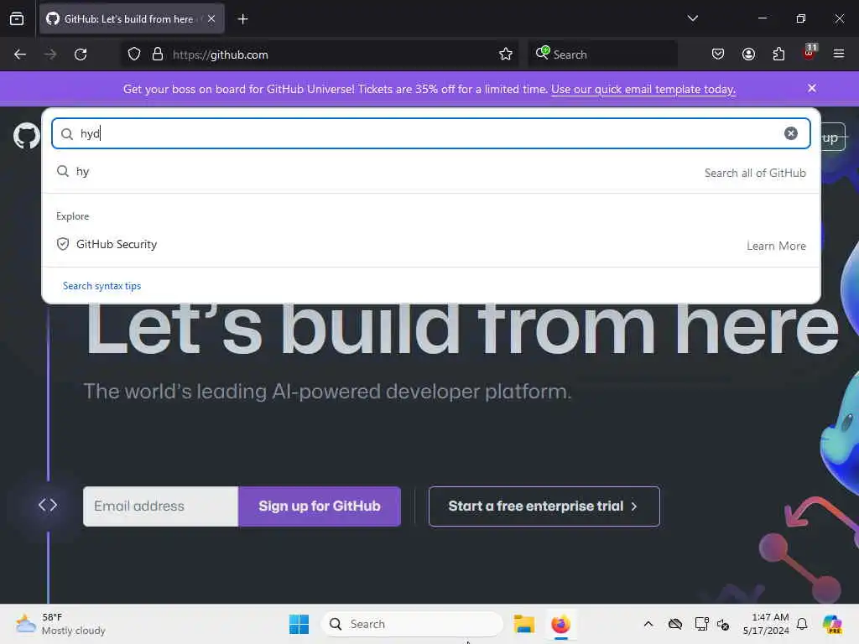Show hidden system tray icons

coord(648,624)
